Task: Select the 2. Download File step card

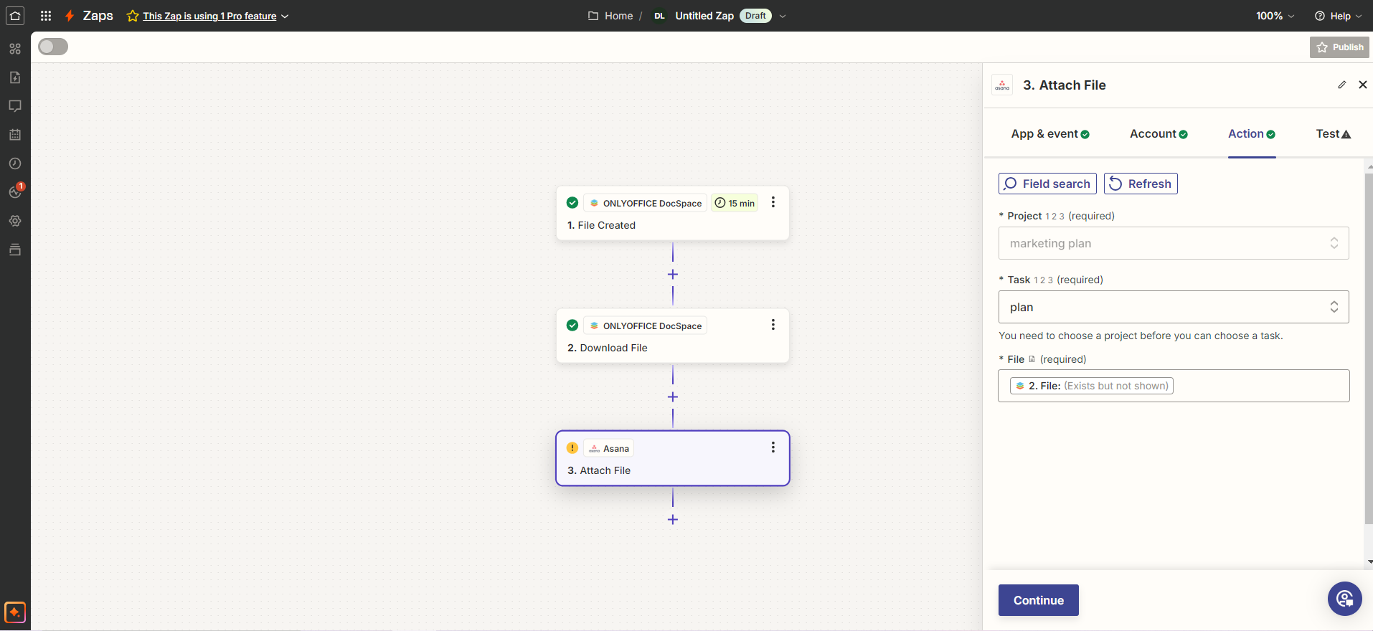Action: click(x=673, y=336)
